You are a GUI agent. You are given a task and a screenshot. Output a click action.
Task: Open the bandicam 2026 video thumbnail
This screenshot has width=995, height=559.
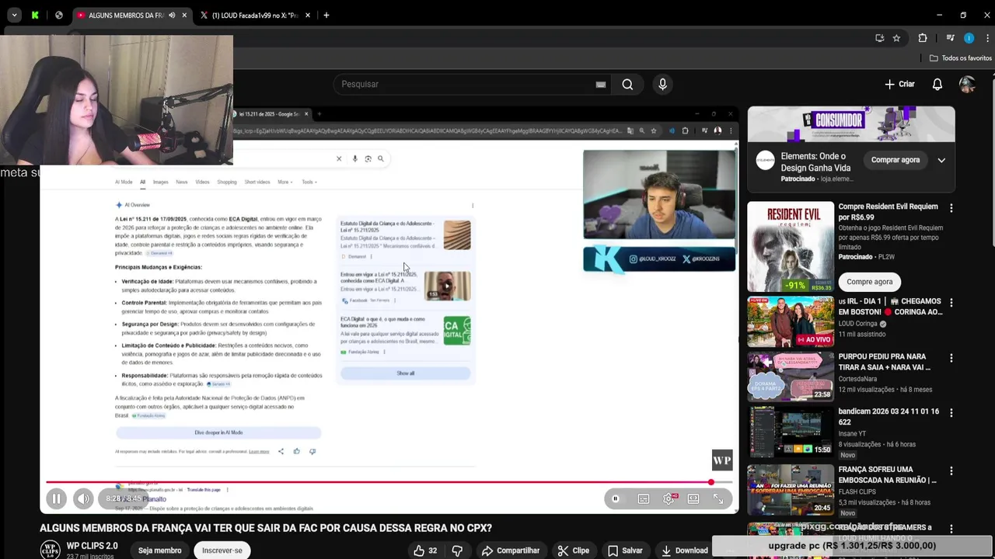tap(791, 432)
